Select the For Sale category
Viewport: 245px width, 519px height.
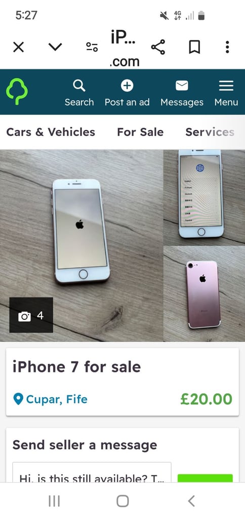pyautogui.click(x=140, y=132)
